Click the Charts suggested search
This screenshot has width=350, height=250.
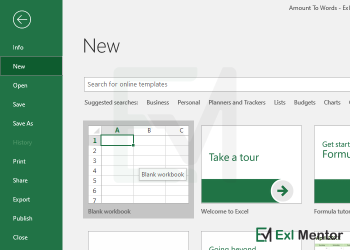[x=332, y=102]
